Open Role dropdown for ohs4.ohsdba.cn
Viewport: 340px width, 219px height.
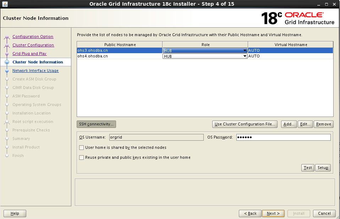(x=205, y=56)
